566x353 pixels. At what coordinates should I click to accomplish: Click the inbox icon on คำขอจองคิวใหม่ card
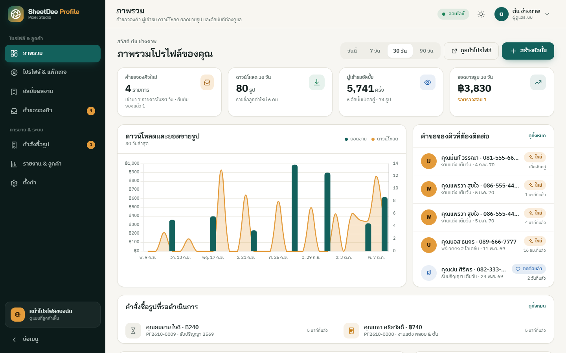tap(207, 82)
